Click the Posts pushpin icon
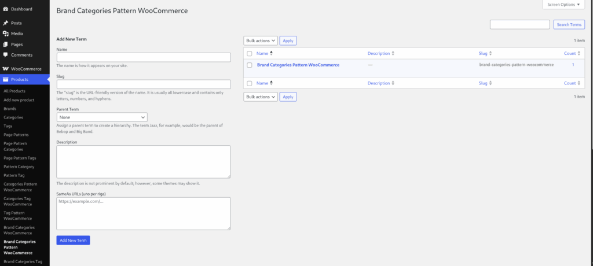The width and height of the screenshot is (593, 266). click(x=6, y=23)
